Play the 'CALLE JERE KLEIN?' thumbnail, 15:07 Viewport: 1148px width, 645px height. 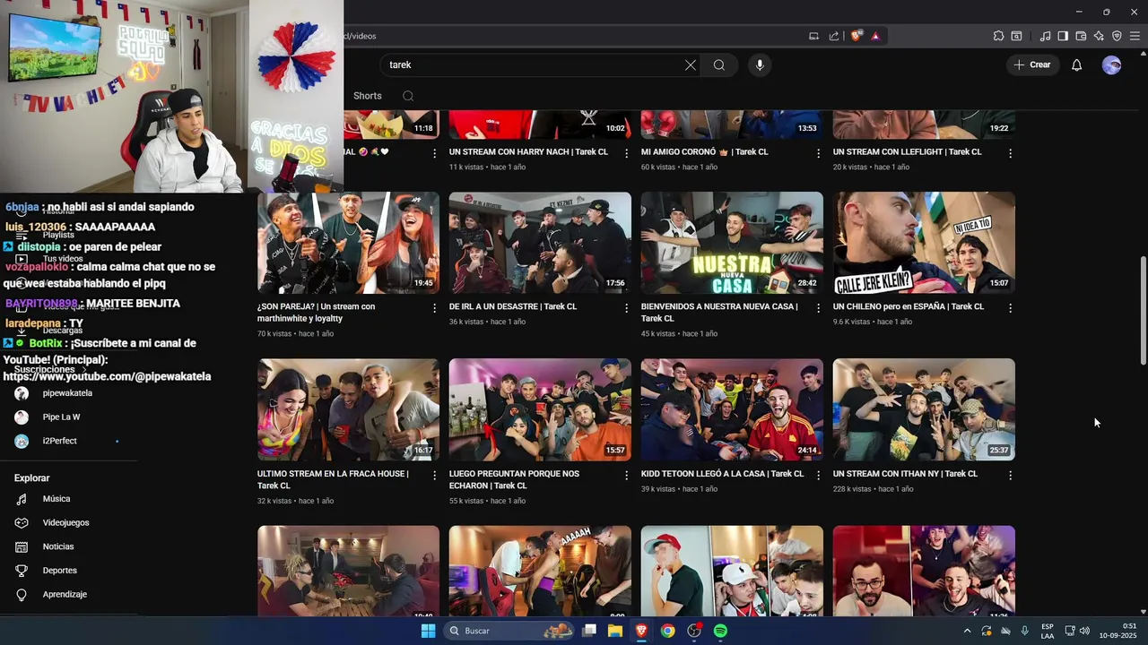tap(924, 243)
